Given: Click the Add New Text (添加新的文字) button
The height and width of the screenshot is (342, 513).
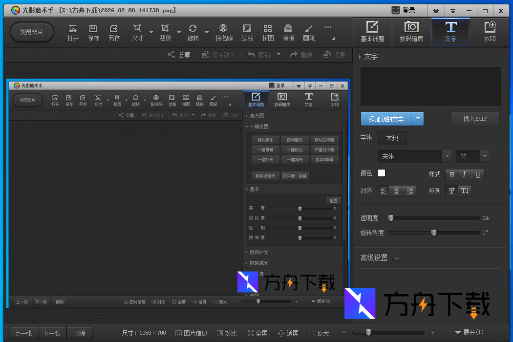Looking at the screenshot, I should [386, 119].
